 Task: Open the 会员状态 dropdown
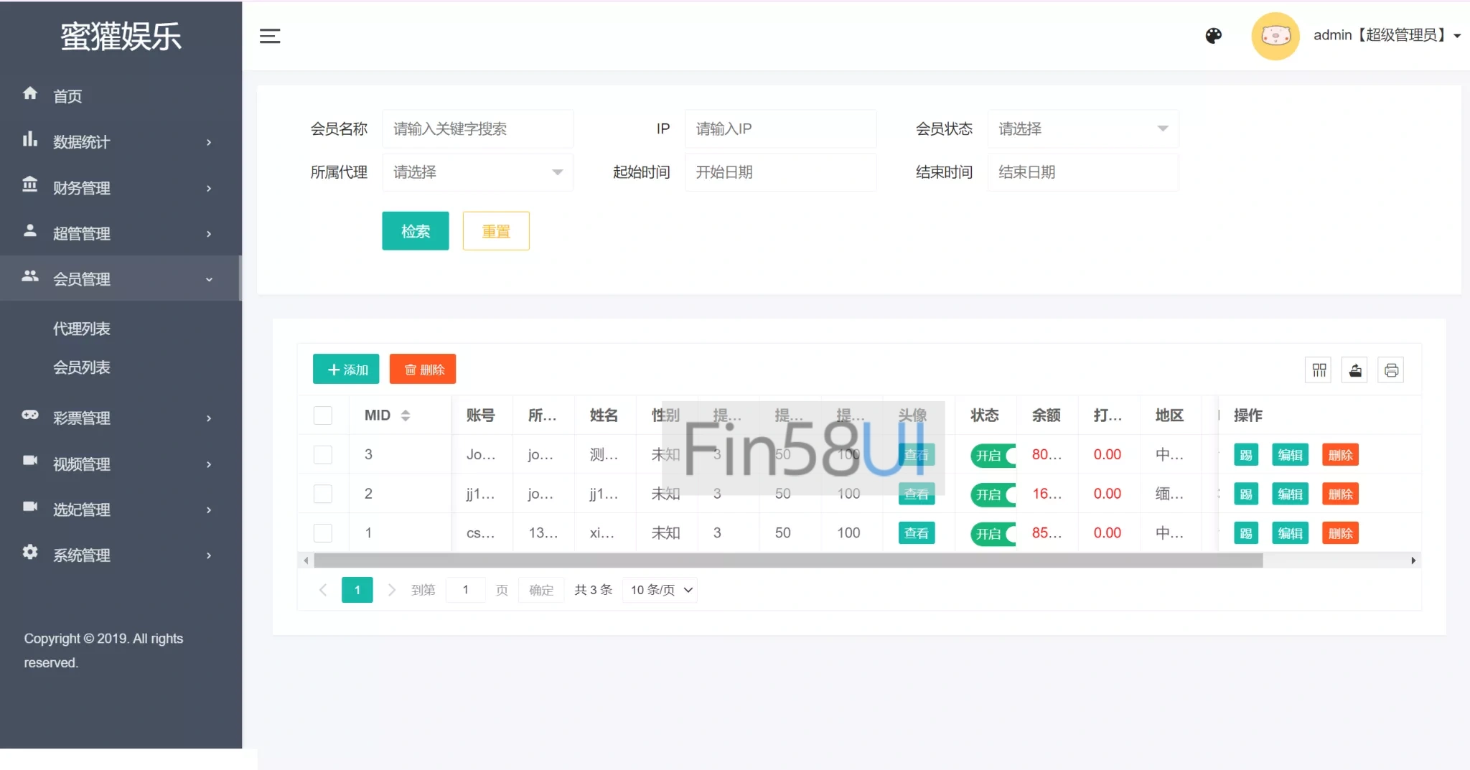[1082, 129]
